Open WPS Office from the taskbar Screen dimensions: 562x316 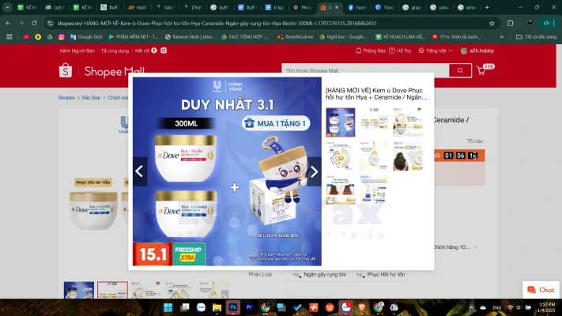coord(330,307)
